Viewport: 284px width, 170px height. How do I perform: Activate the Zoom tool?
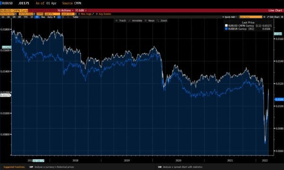pos(162,21)
